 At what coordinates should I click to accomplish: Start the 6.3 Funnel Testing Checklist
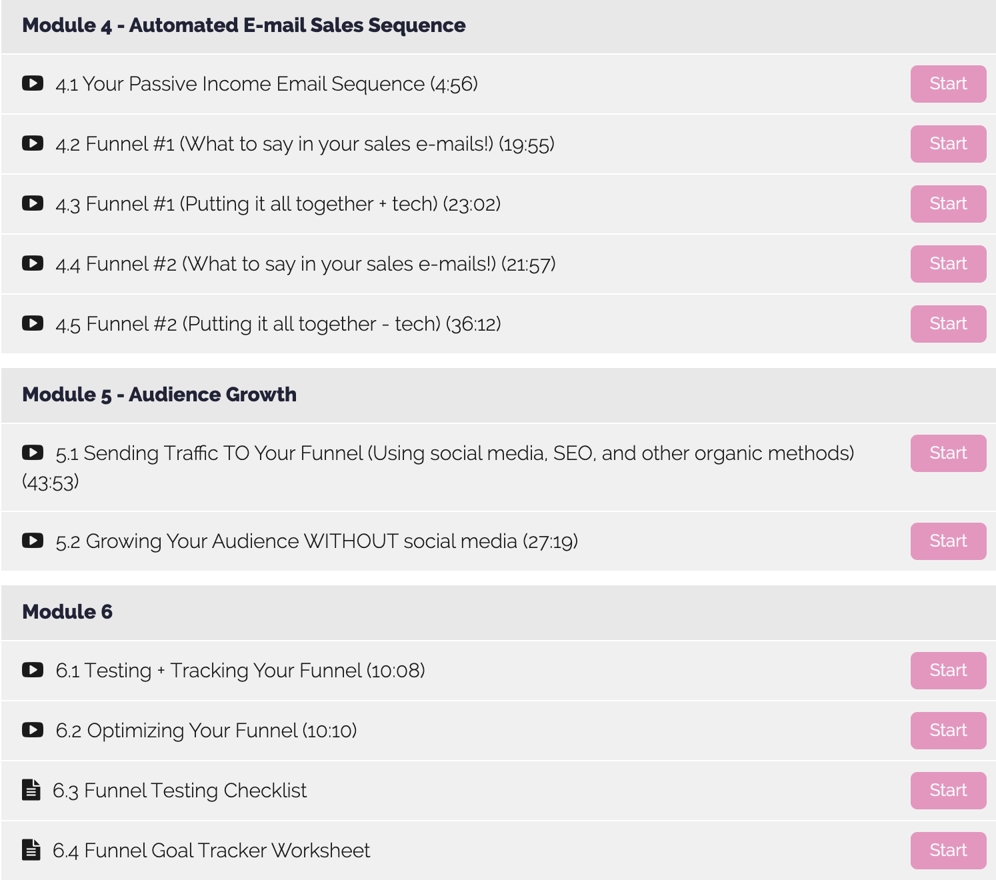(x=948, y=791)
